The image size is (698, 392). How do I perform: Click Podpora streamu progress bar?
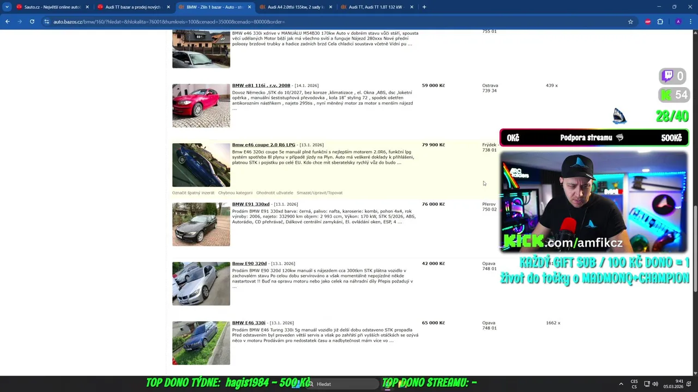point(594,138)
